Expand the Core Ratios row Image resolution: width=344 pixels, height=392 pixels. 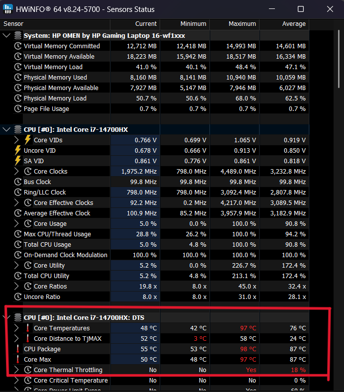pos(16,286)
